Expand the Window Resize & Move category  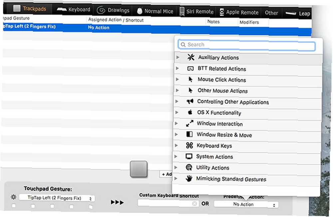click(x=176, y=135)
